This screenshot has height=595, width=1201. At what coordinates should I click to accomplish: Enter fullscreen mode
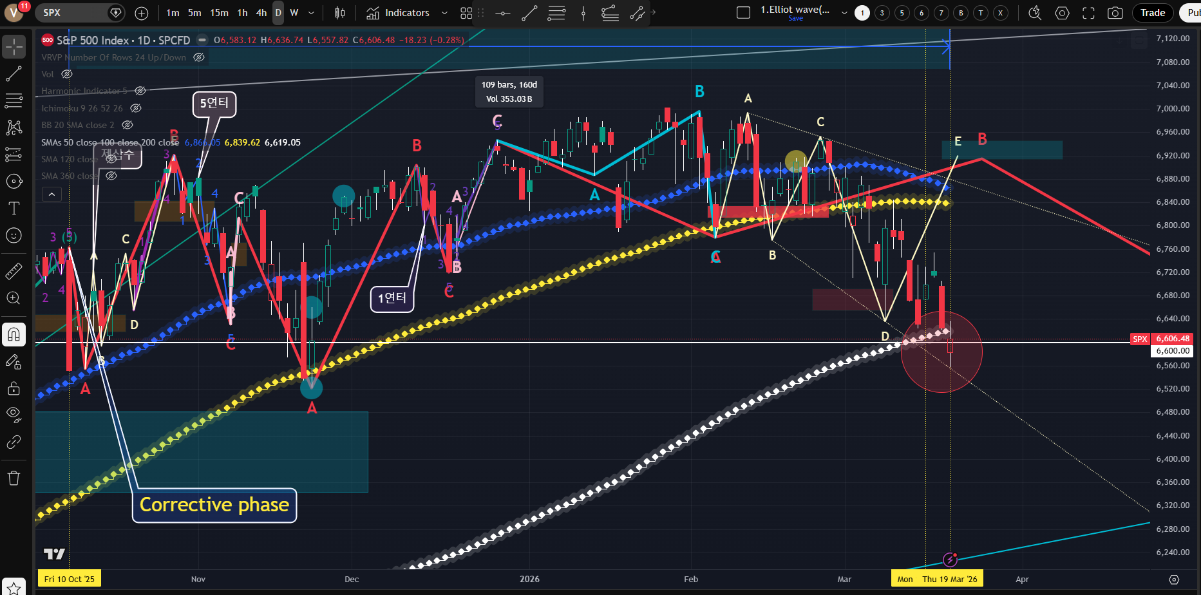pyautogui.click(x=1088, y=13)
